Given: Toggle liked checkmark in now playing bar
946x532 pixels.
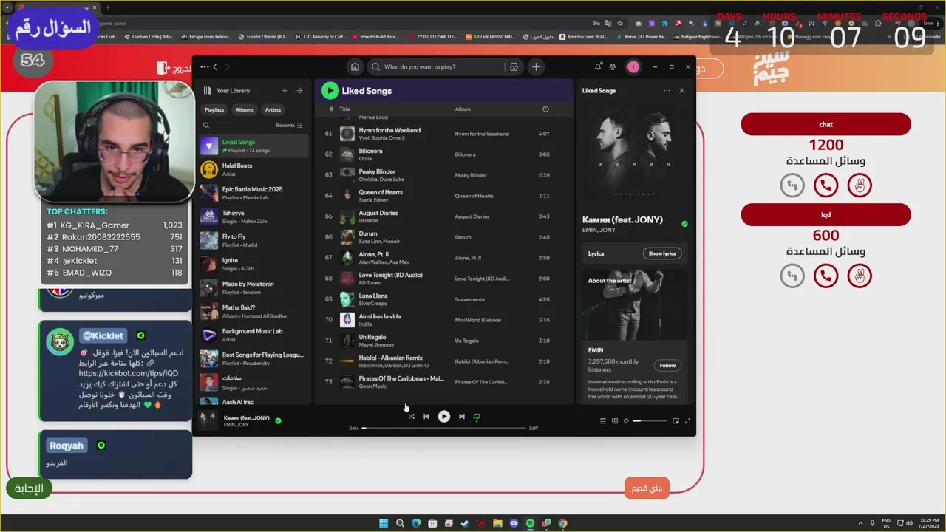Looking at the screenshot, I should point(279,420).
